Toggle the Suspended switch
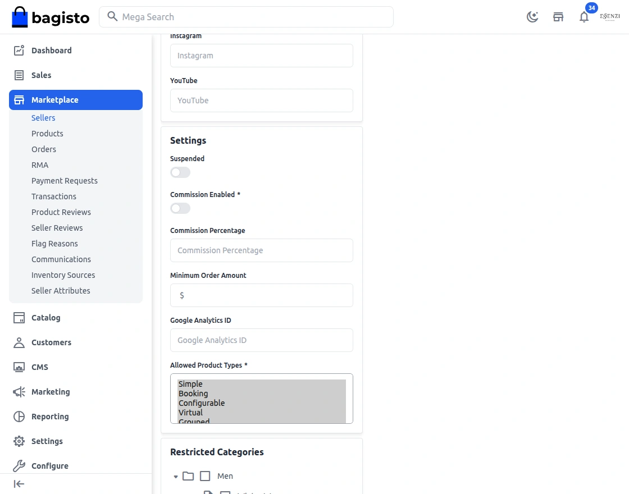The height and width of the screenshot is (494, 629). [x=180, y=172]
